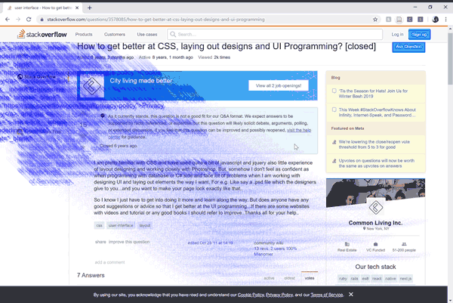Click the meta icon beside lowering the close/reopen vote
The image size is (453, 303).
(334, 142)
